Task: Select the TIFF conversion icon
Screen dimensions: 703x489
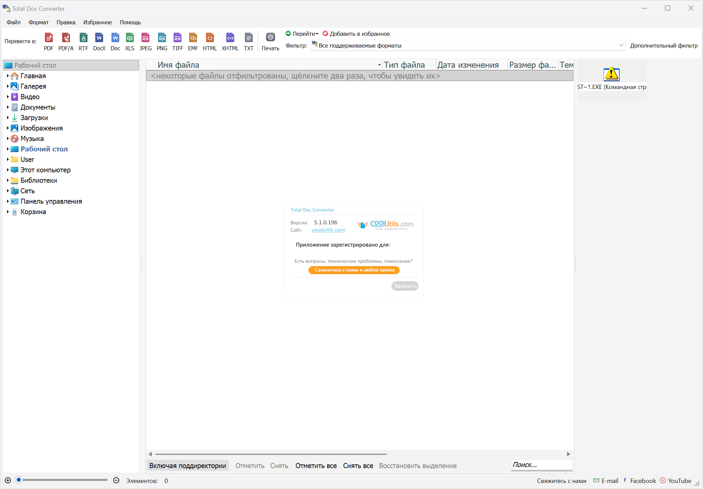Action: [x=178, y=42]
